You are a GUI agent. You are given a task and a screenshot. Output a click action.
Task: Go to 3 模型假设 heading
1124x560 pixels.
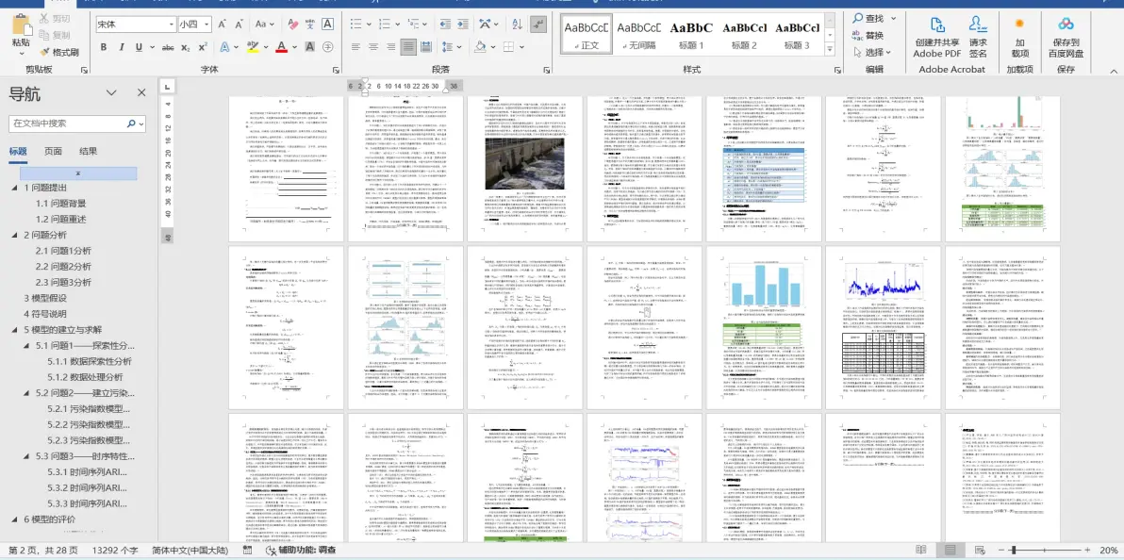click(45, 298)
